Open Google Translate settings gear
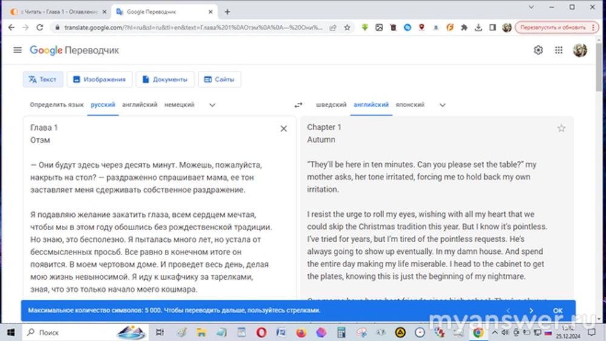The height and width of the screenshot is (341, 606). pyautogui.click(x=538, y=50)
